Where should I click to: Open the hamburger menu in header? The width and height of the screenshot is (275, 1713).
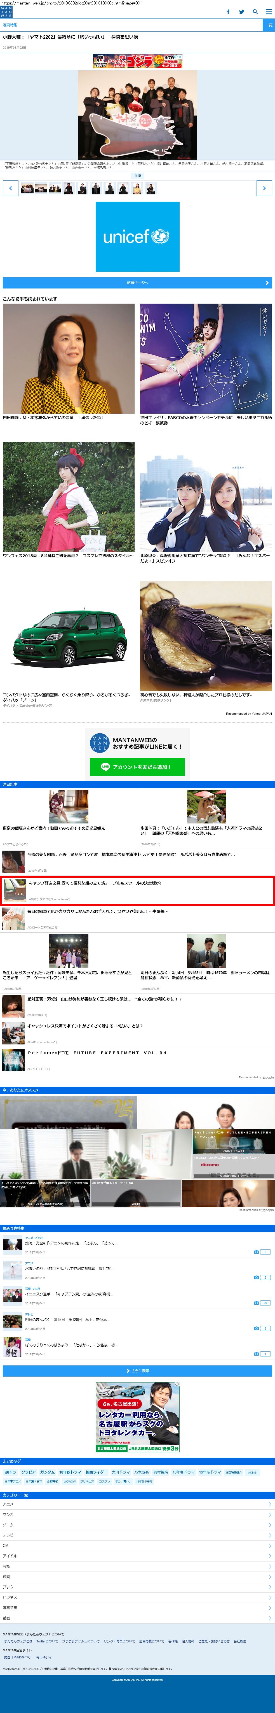tap(268, 11)
